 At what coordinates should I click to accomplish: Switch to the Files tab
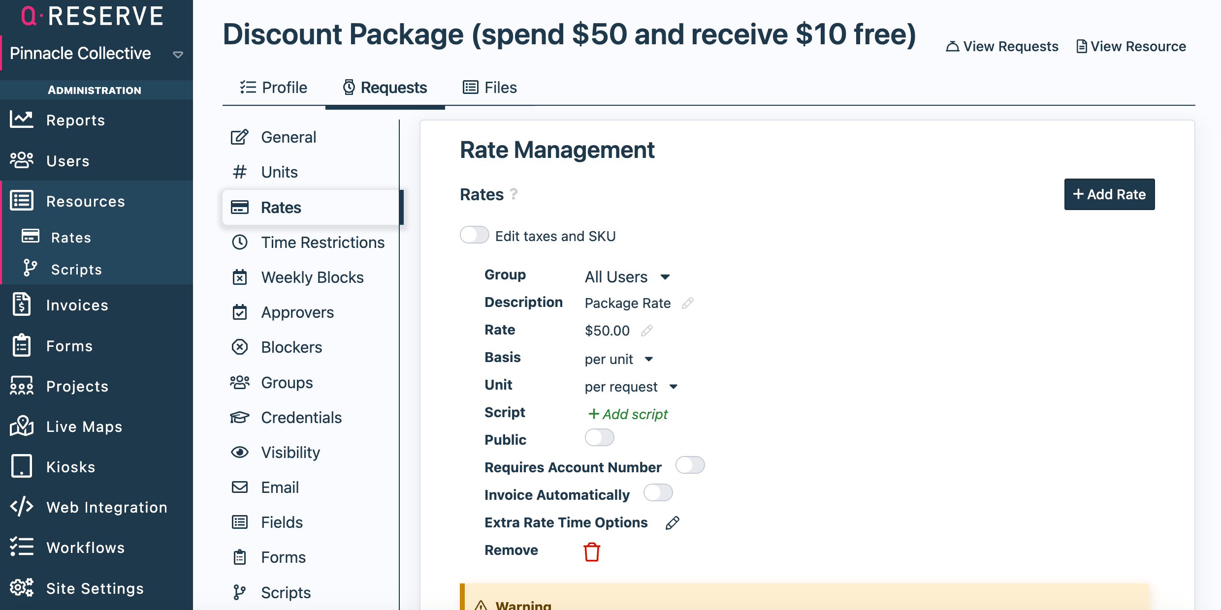pyautogui.click(x=490, y=88)
